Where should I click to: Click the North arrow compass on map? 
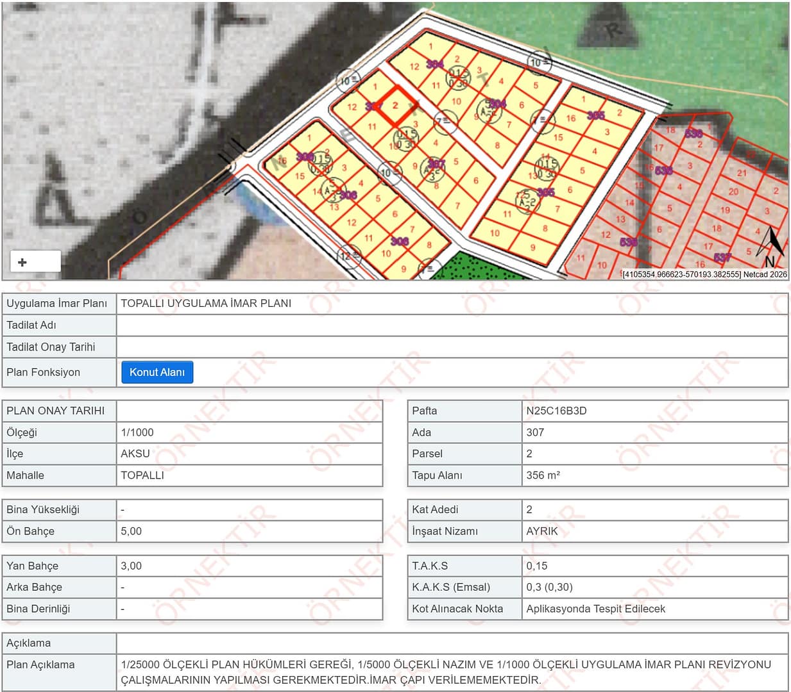click(772, 247)
